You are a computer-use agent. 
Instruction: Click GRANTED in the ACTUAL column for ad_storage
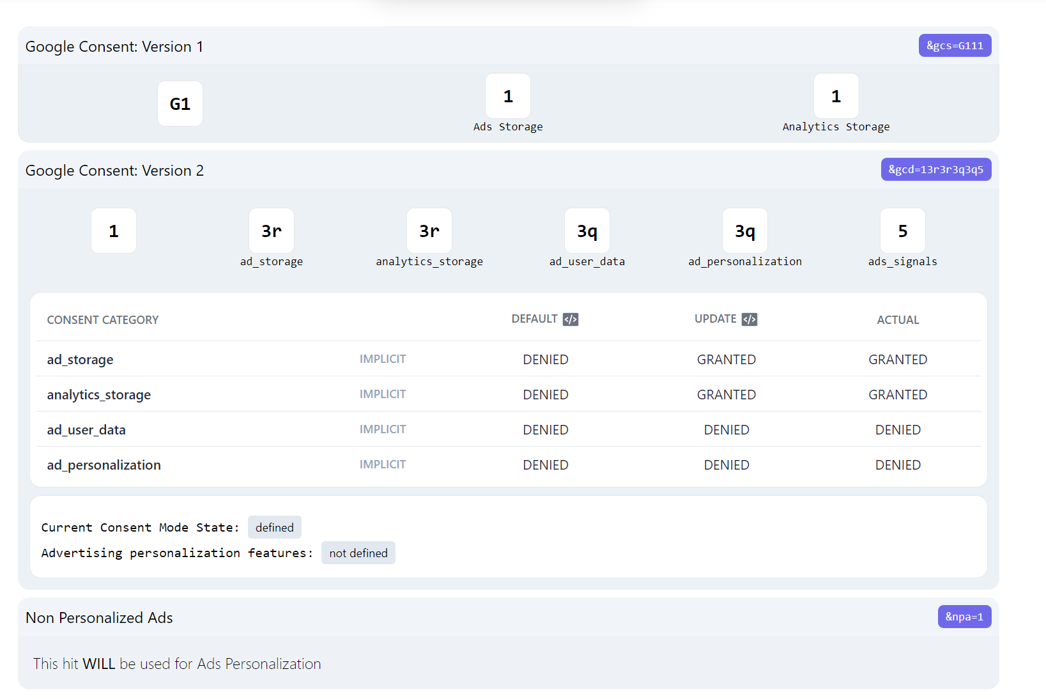click(x=898, y=359)
